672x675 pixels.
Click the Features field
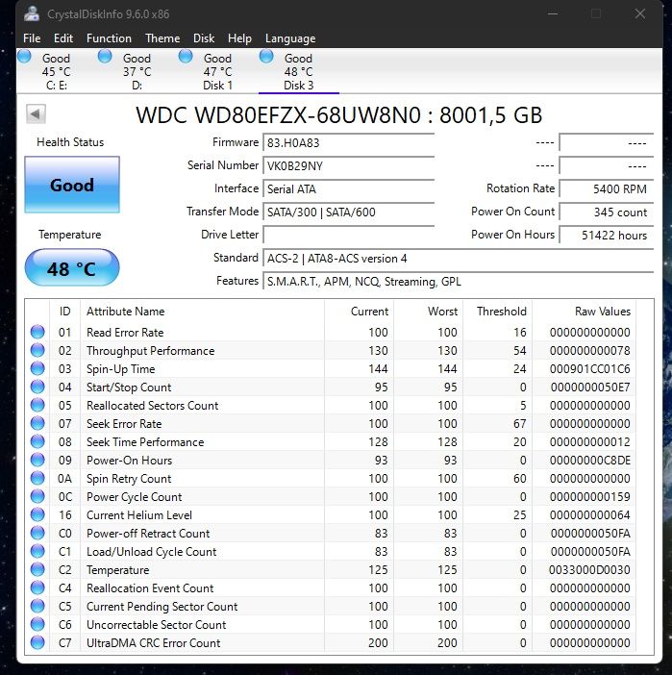[x=458, y=282]
